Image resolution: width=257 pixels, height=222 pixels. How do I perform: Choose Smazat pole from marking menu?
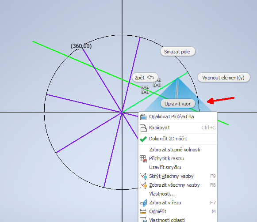pos(178,52)
